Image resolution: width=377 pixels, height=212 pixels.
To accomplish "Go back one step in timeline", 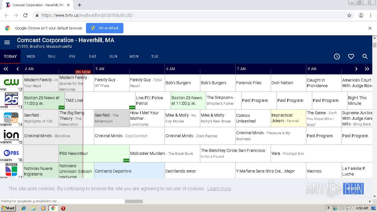I will 18,69.
